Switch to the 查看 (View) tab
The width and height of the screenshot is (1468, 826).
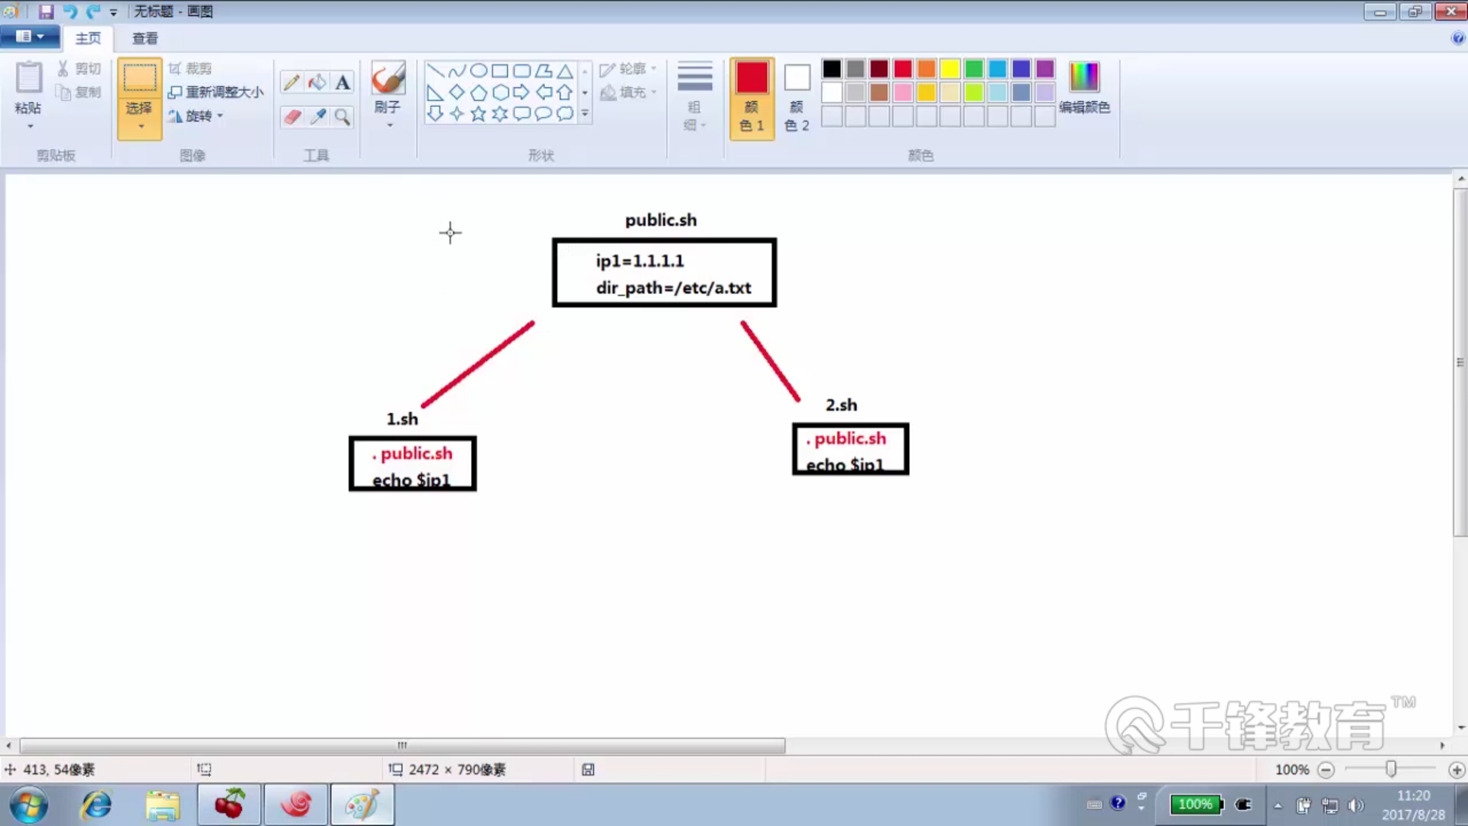click(x=145, y=38)
